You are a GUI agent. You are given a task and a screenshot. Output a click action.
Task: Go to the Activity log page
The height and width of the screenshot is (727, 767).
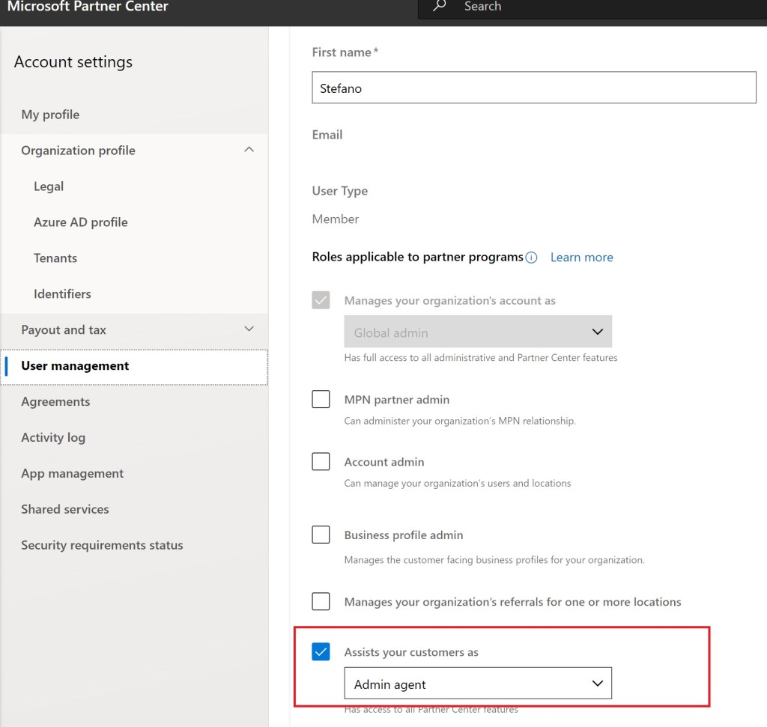(x=53, y=437)
